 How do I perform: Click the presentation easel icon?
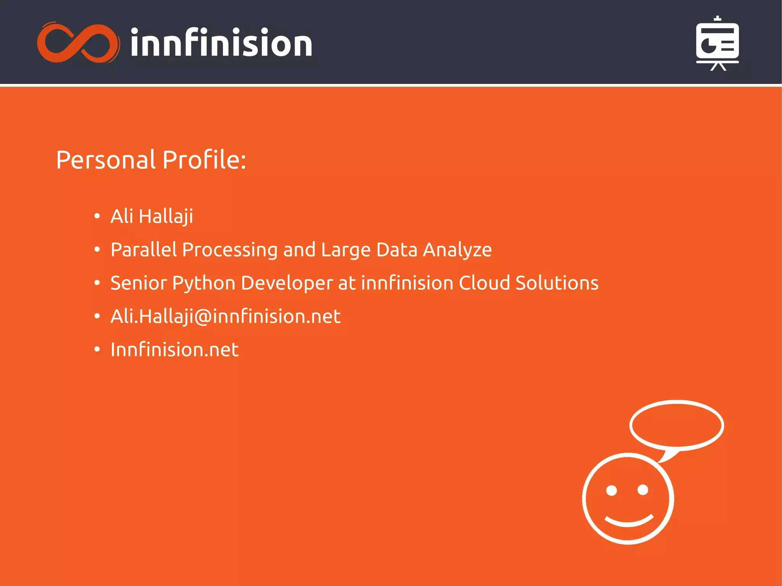click(717, 43)
